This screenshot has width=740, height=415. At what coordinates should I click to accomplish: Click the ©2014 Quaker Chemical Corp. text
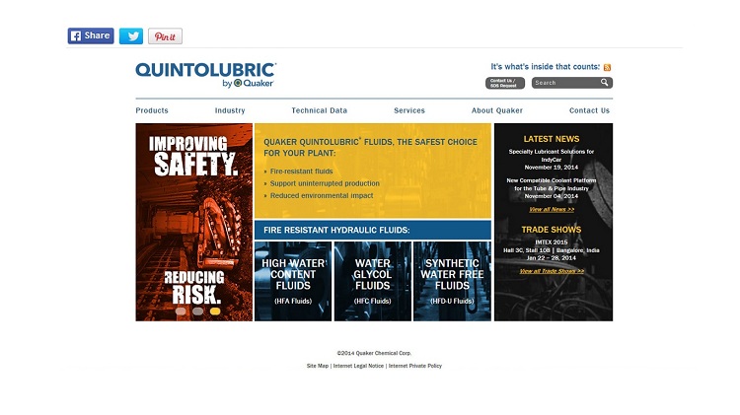[x=374, y=353]
